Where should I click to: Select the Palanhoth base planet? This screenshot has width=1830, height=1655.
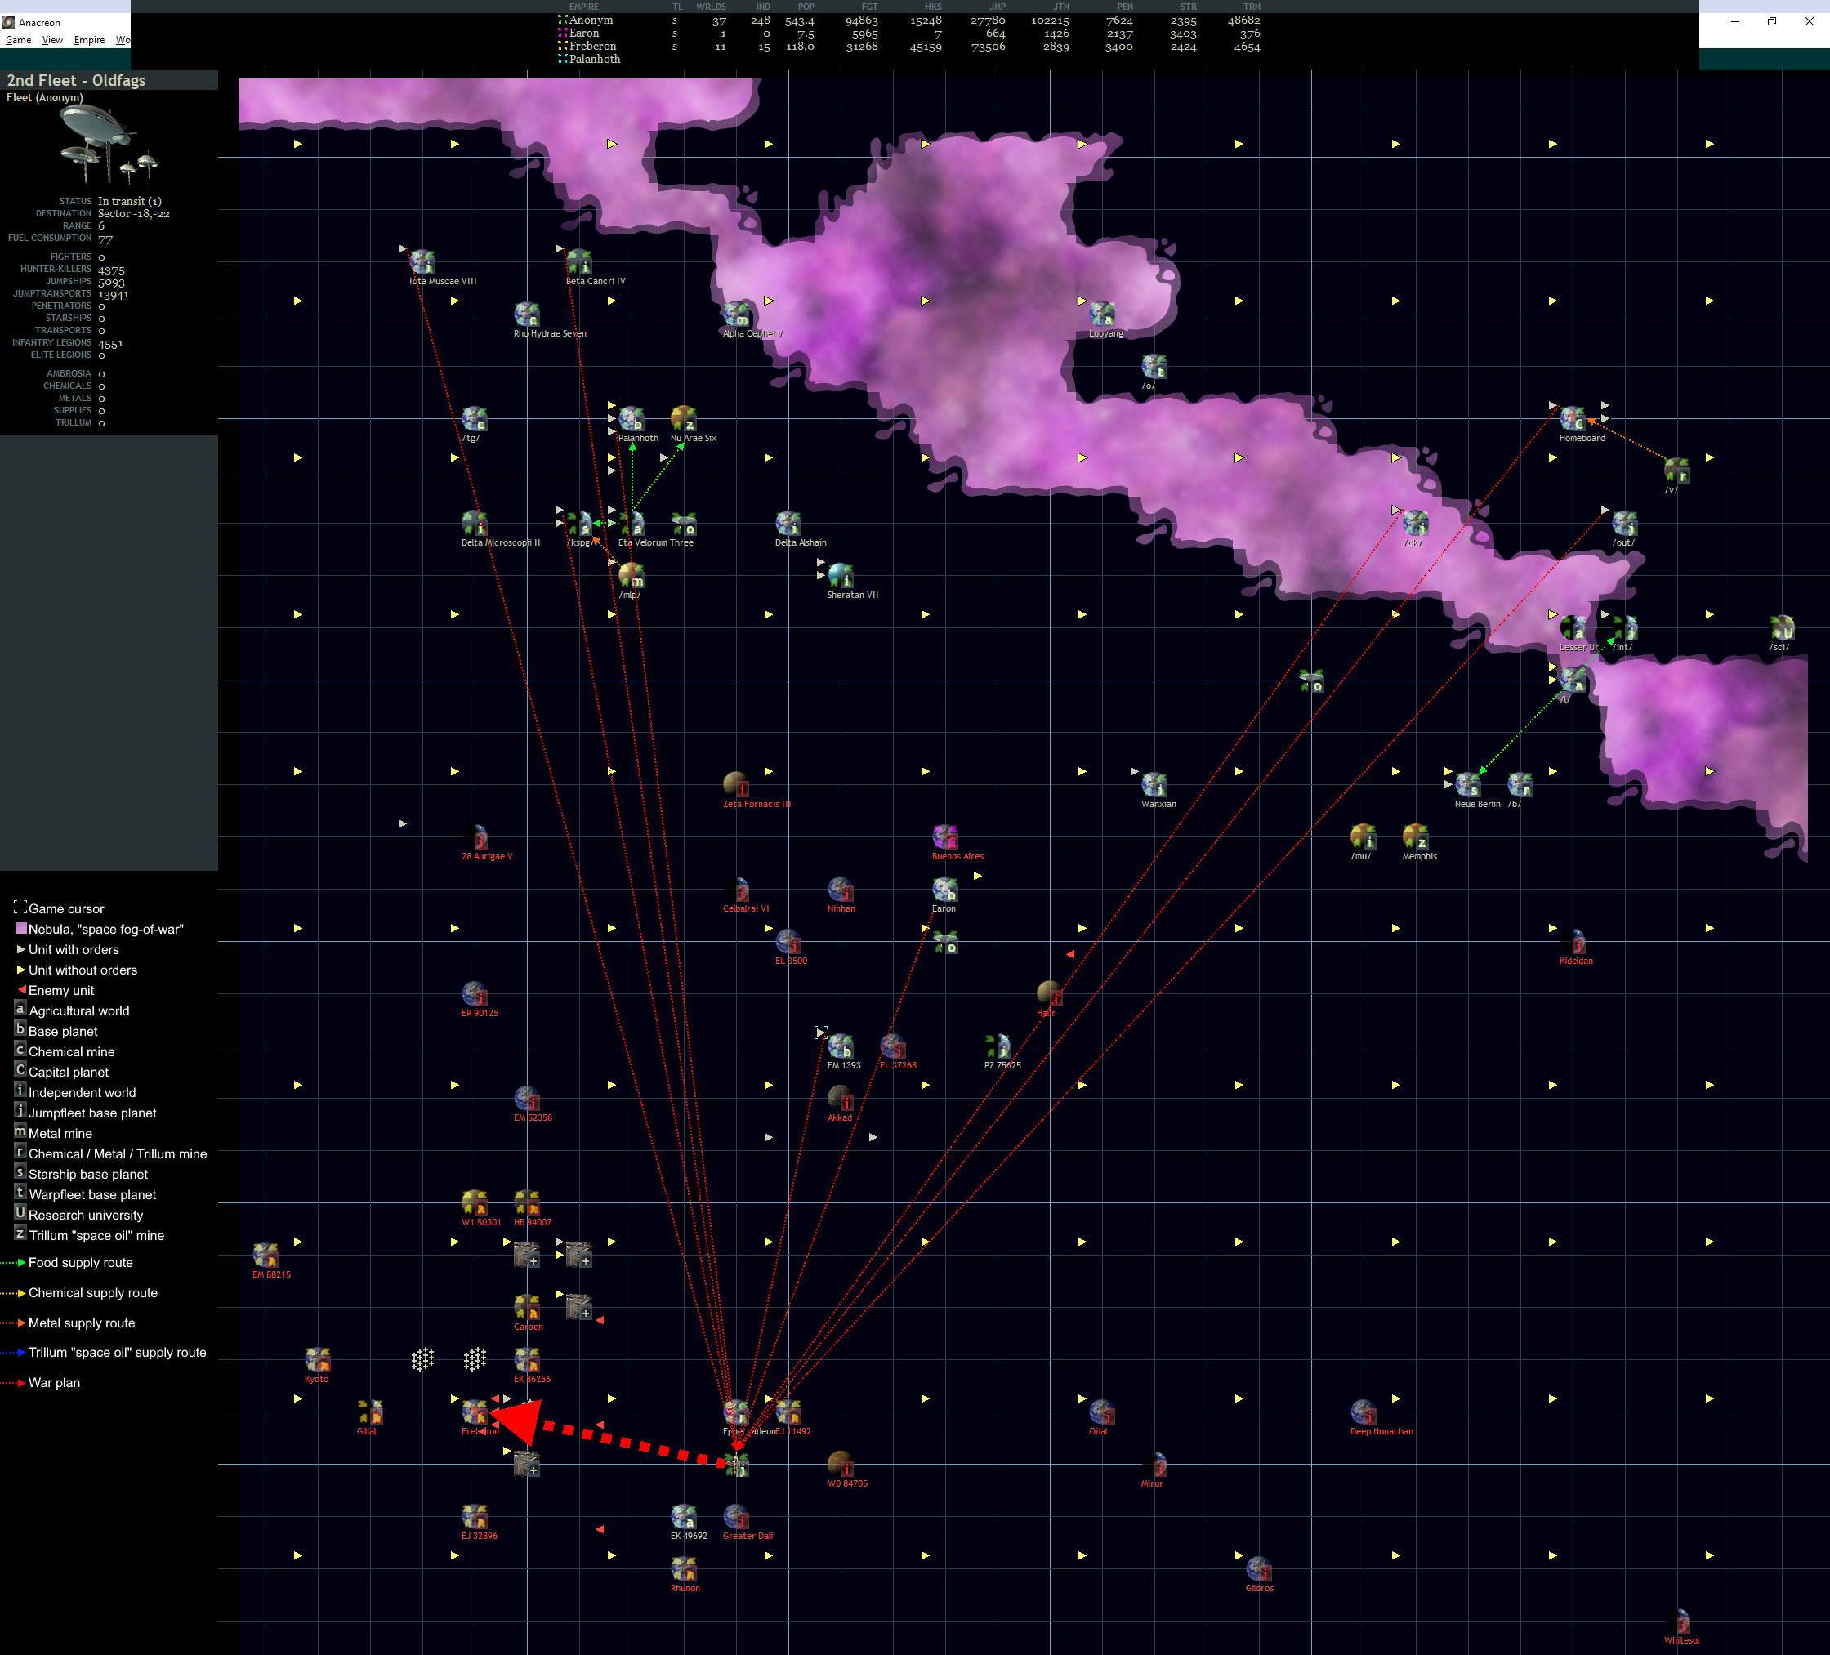631,418
